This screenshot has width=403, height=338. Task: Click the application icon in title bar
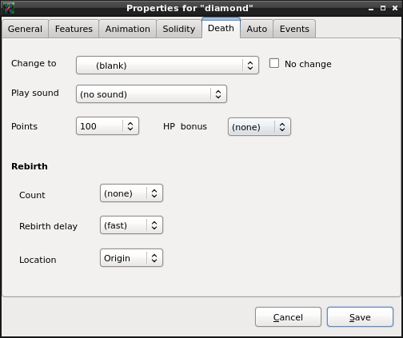[8, 8]
